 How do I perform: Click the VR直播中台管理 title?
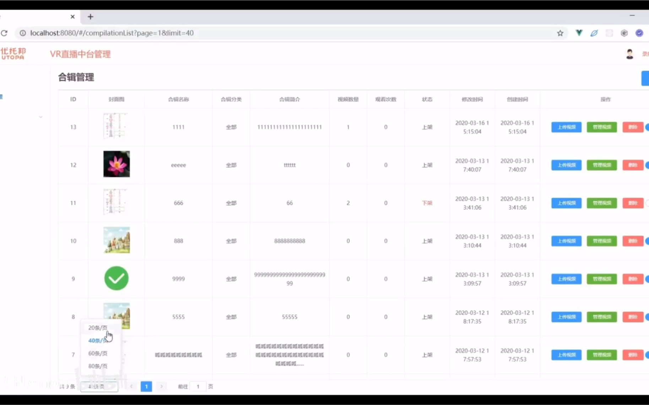pyautogui.click(x=80, y=54)
